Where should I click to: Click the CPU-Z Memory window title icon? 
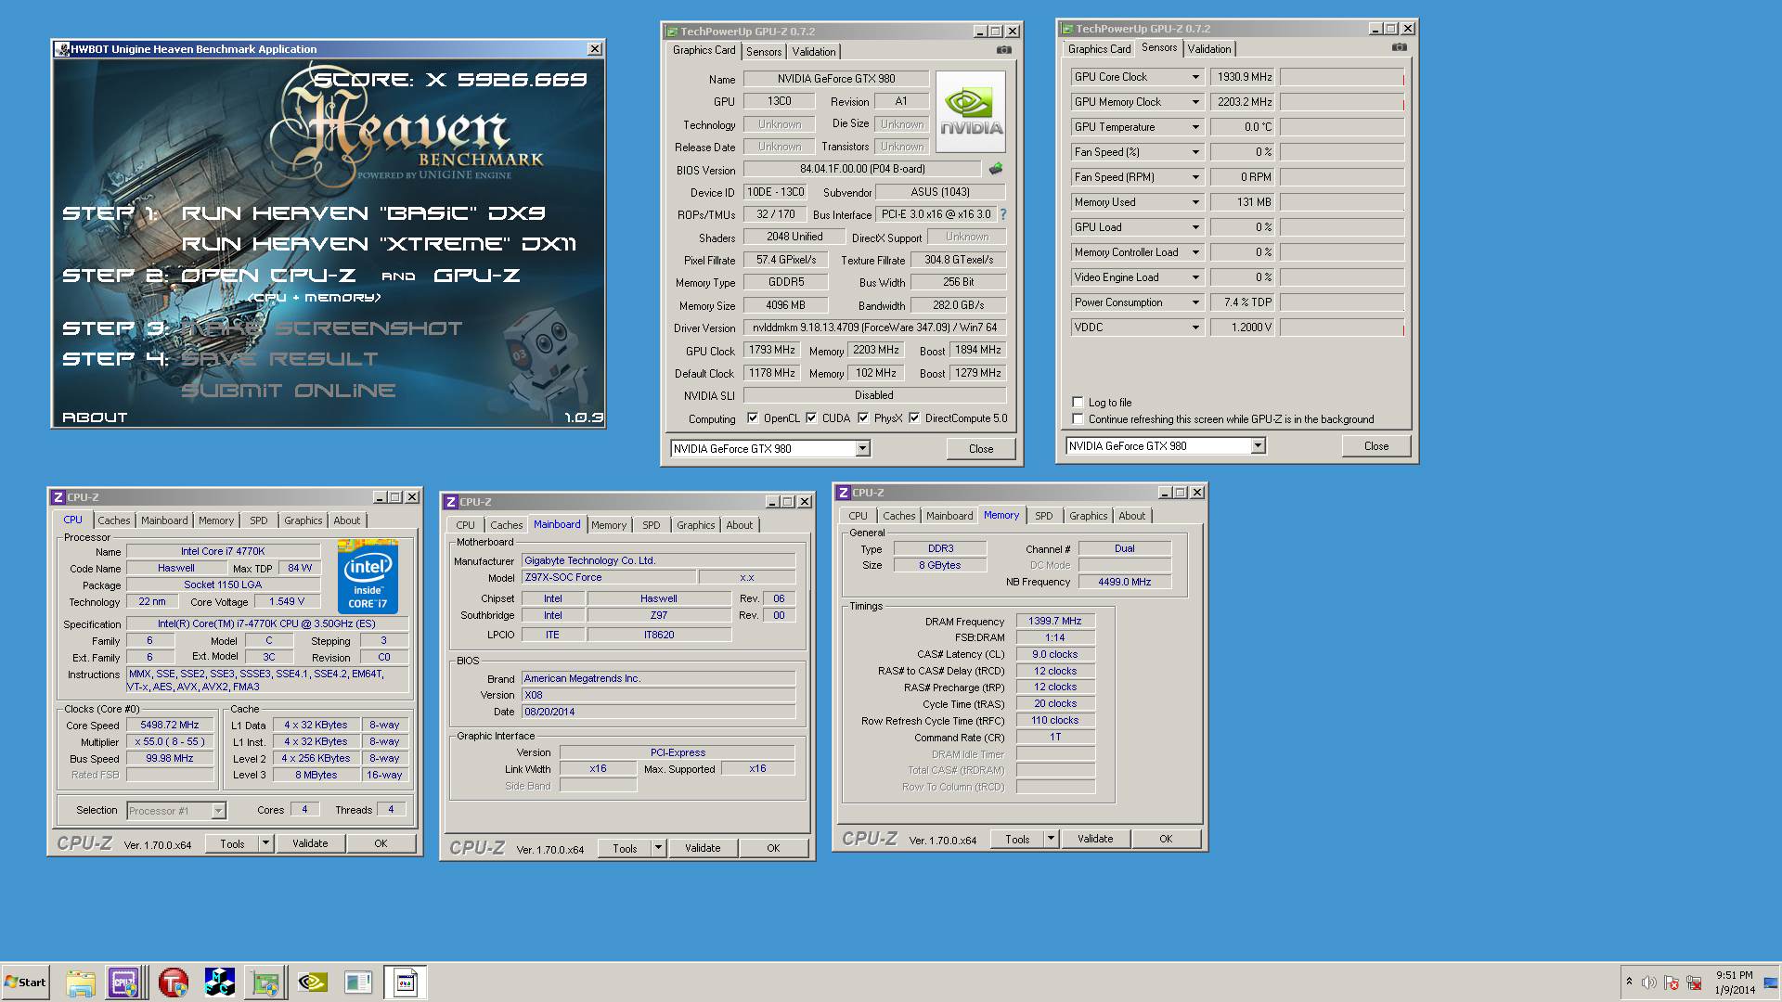point(844,493)
